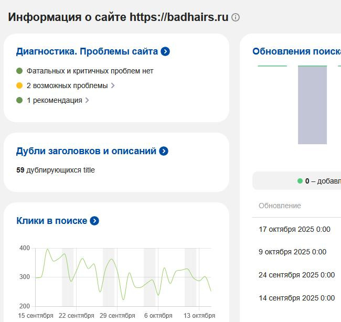This screenshot has width=341, height=322.
Task: Click the info icon next to site URL
Action: [x=236, y=17]
